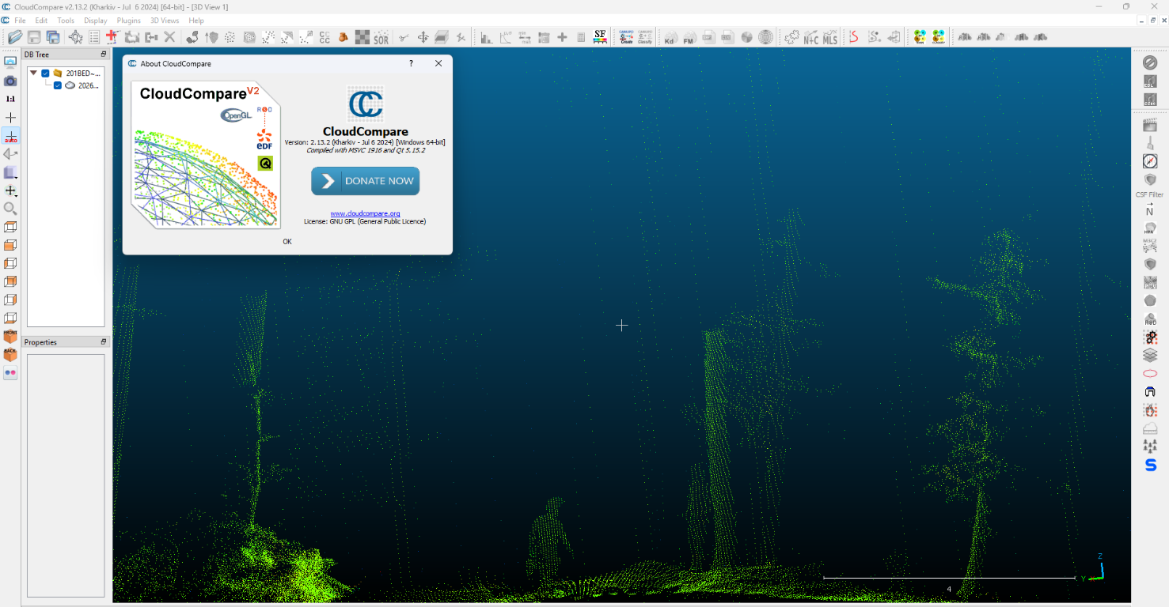1169x607 pixels.
Task: Click OK in About CloudCompare dialog
Action: pos(287,241)
